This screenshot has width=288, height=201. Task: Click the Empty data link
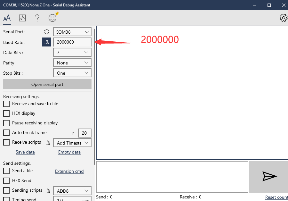[69, 152]
